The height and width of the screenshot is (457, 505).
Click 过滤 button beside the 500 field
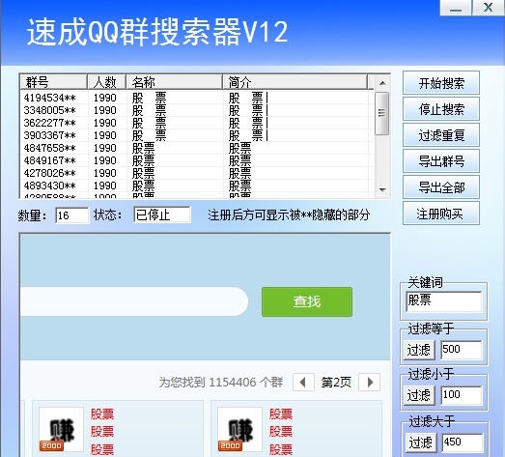(x=419, y=350)
